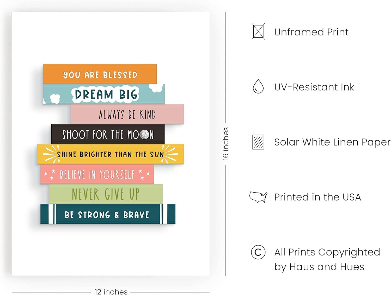Click the moon in Shoot For The Moon
This screenshot has width=391, height=295.
tap(144, 135)
